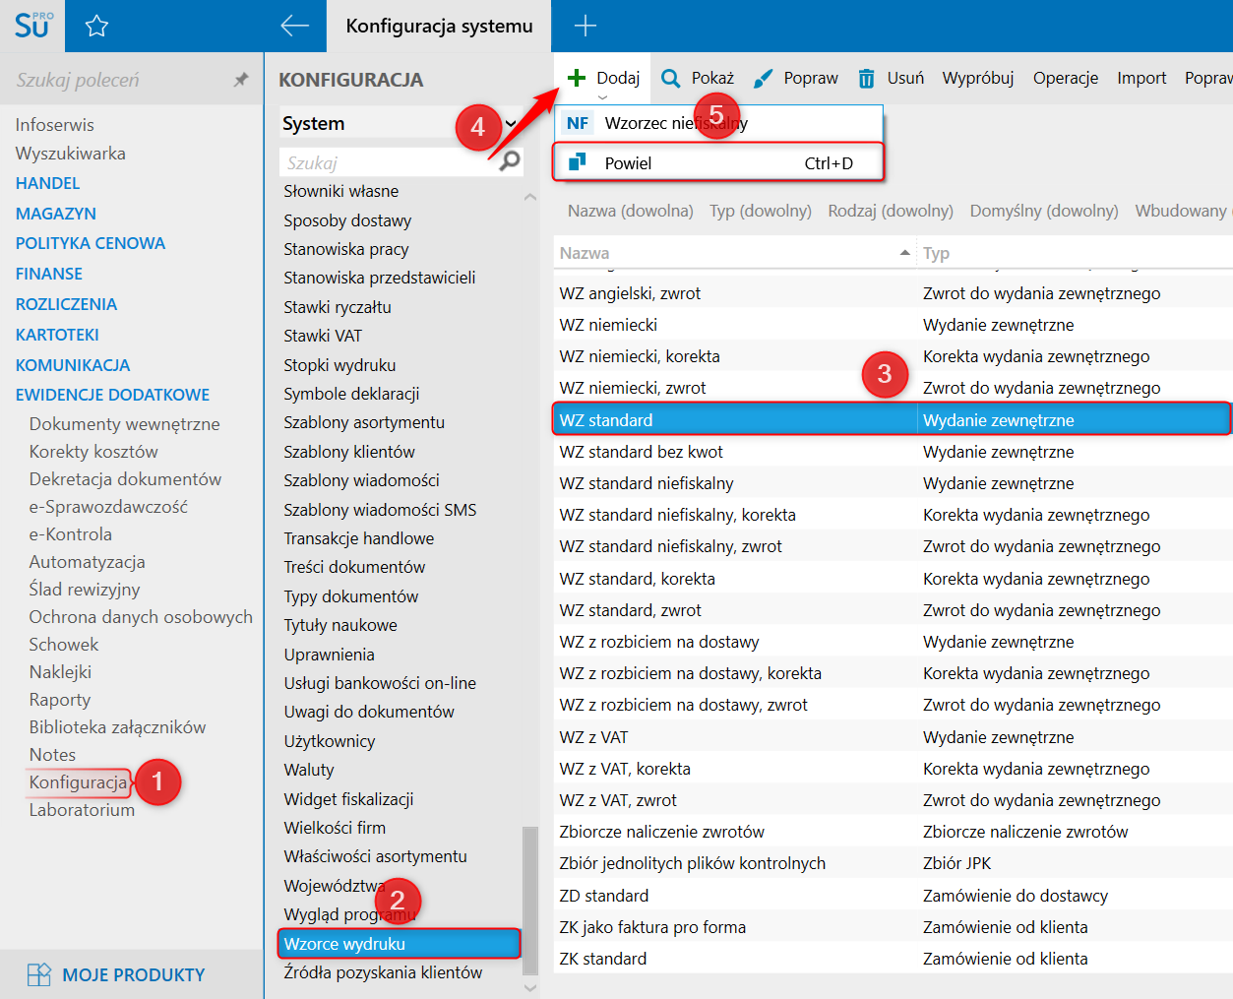Viewport: 1233px width, 999px height.
Task: Open Użytkownicy configuration entry
Action: point(330,741)
